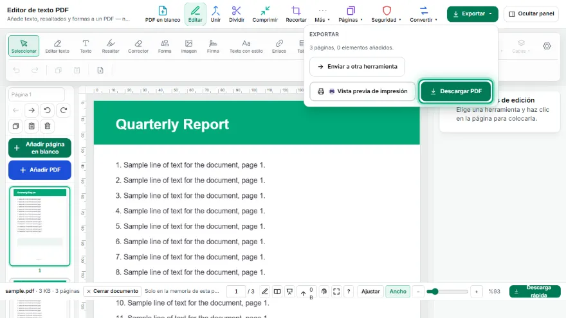Open the PDF en blanco tool
The image size is (566, 318).
coord(163,14)
